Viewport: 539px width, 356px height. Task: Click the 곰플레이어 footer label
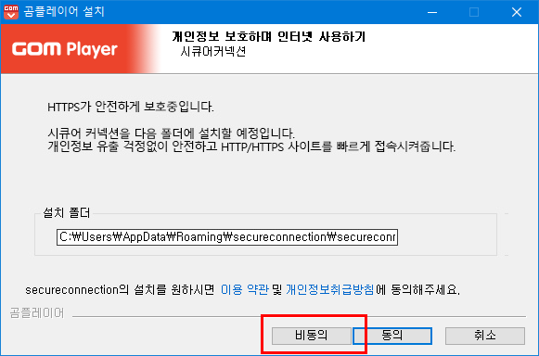click(37, 313)
